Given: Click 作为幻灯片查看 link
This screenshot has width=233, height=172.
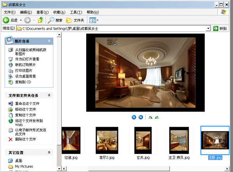Looking at the screenshot, I should click(x=27, y=59).
